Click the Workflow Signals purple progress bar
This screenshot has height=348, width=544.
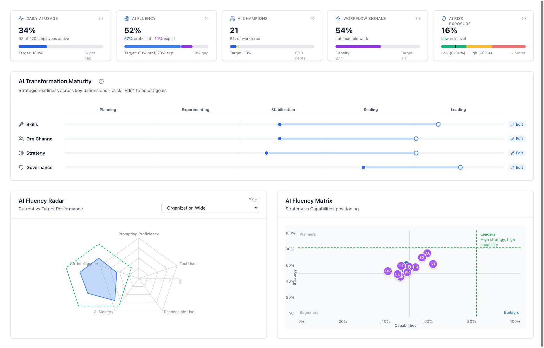tap(358, 46)
